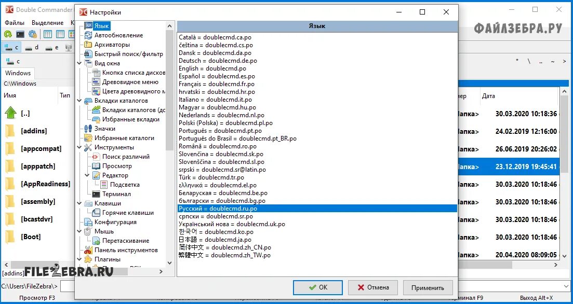The height and width of the screenshot is (304, 573).
Task: Click gear options icon in main toolbar
Action: click(33, 34)
